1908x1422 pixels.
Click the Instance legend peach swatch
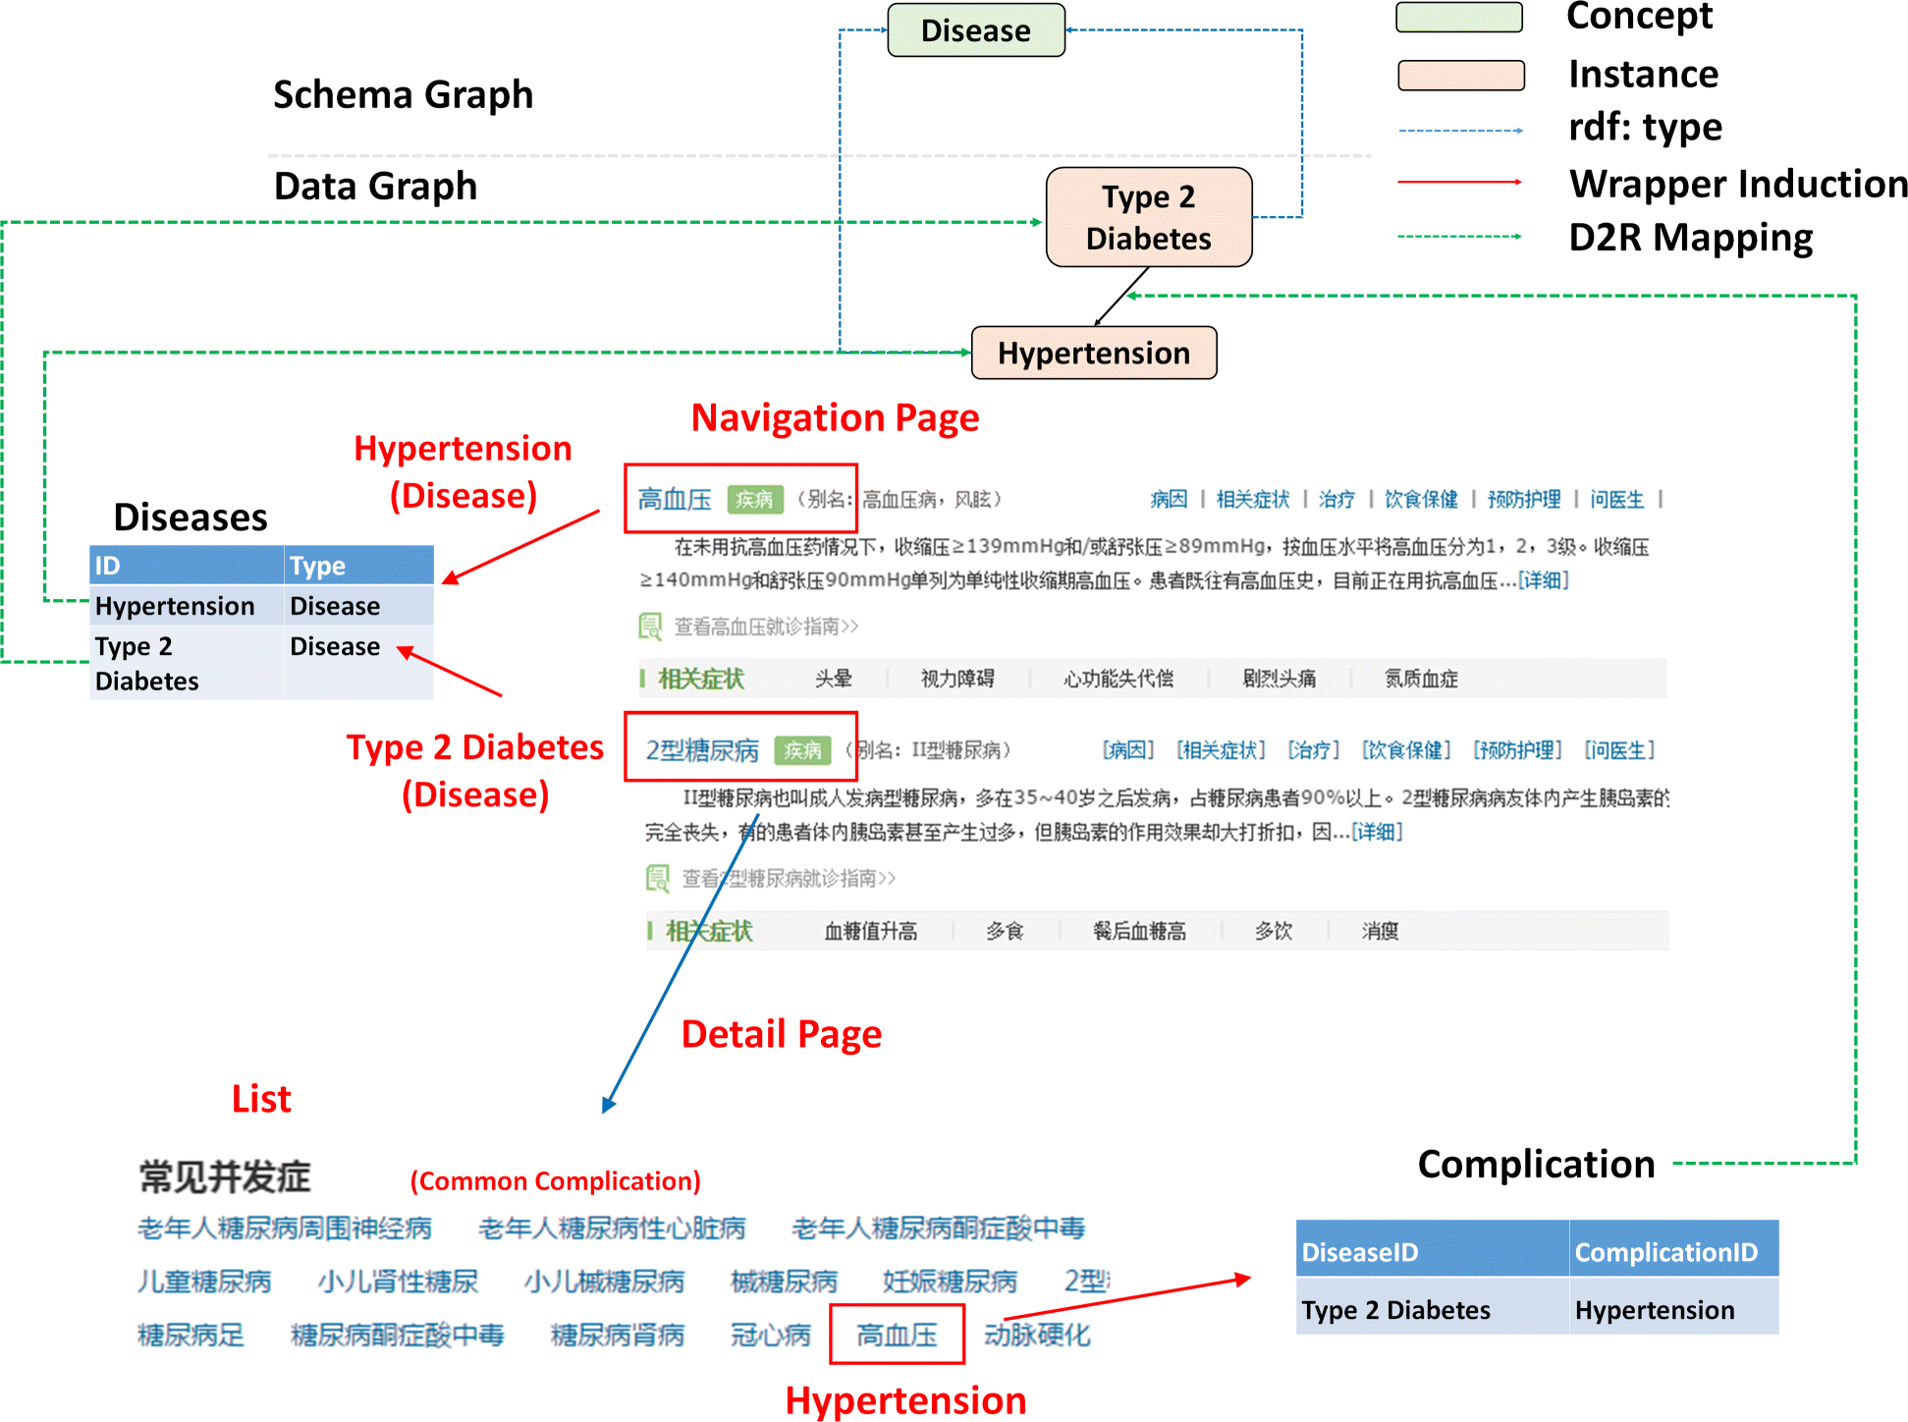tap(1461, 76)
